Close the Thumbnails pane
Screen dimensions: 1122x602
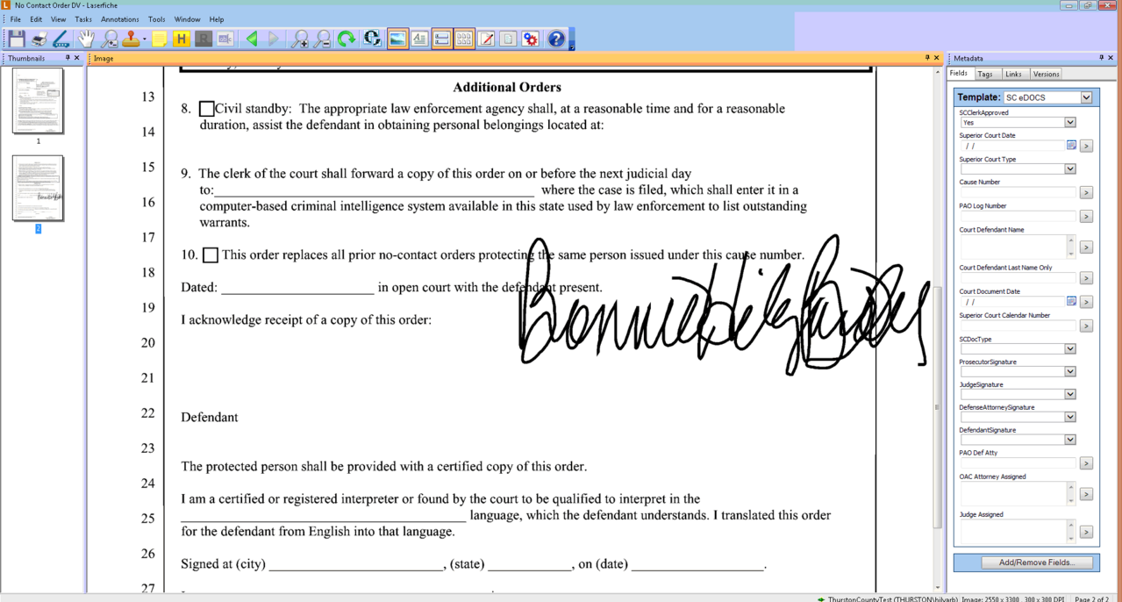77,58
